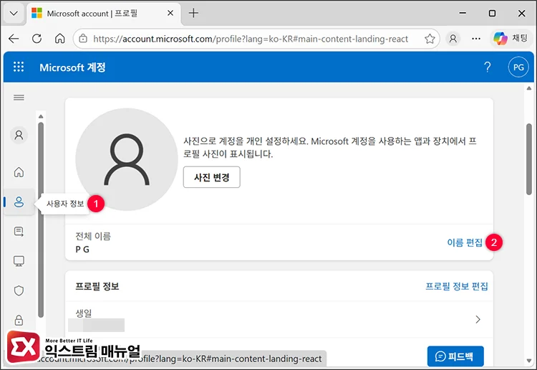Open the account profile sidebar icon
Image resolution: width=537 pixels, height=370 pixels.
(19, 135)
